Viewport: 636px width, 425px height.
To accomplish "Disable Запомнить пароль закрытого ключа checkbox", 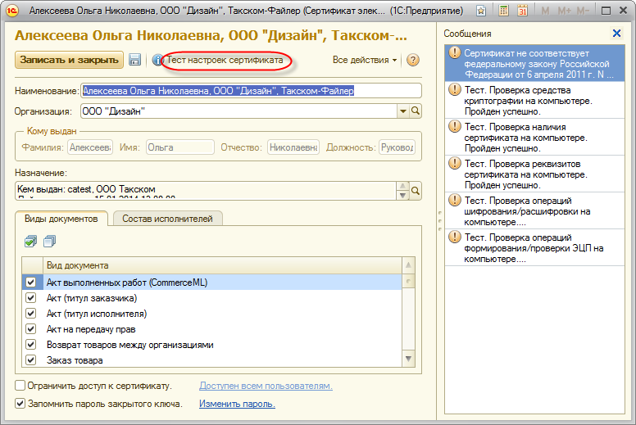I will pos(20,404).
